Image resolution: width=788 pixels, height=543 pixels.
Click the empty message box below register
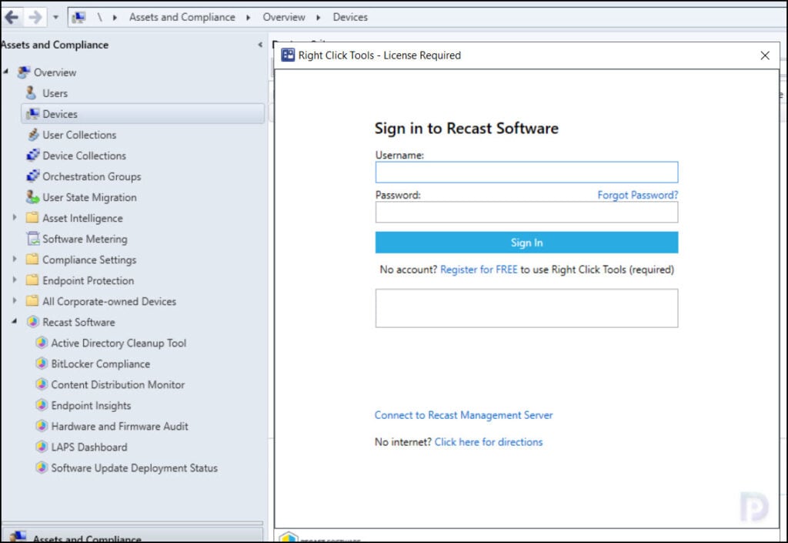pos(526,308)
